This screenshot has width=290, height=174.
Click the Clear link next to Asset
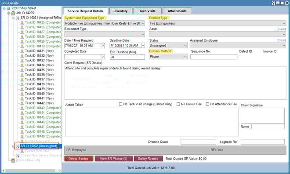281,29
